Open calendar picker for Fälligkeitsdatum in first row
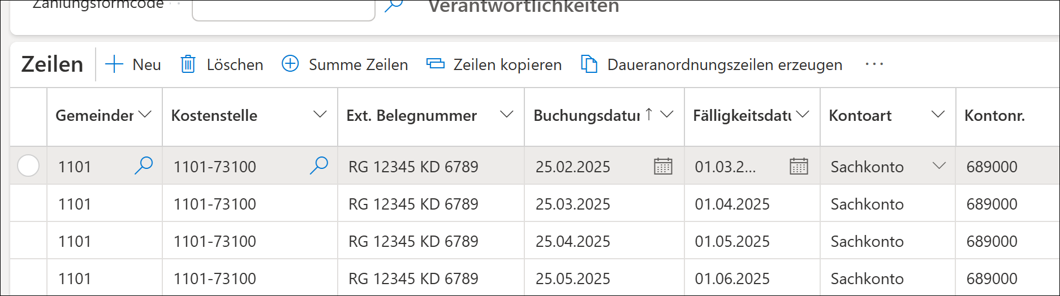Image resolution: width=1060 pixels, height=296 pixels. point(799,166)
